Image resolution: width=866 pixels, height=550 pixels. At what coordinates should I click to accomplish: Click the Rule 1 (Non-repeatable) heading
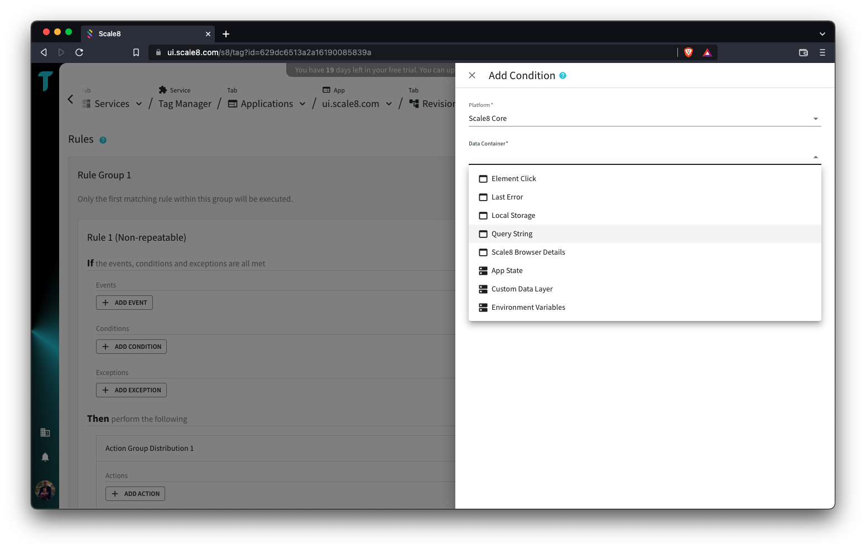[x=137, y=237]
